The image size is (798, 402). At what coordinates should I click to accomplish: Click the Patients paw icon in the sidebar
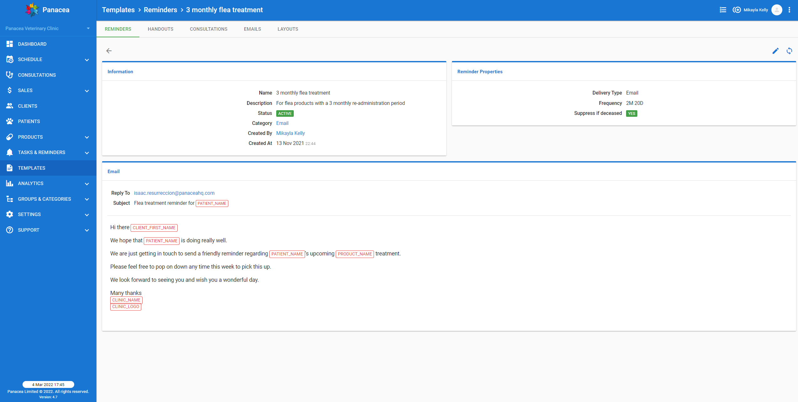coord(9,121)
